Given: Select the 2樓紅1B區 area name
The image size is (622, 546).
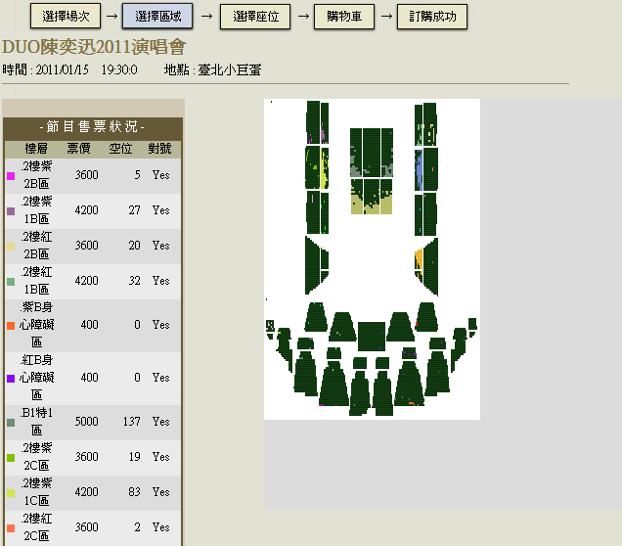Looking at the screenshot, I should 36,281.
